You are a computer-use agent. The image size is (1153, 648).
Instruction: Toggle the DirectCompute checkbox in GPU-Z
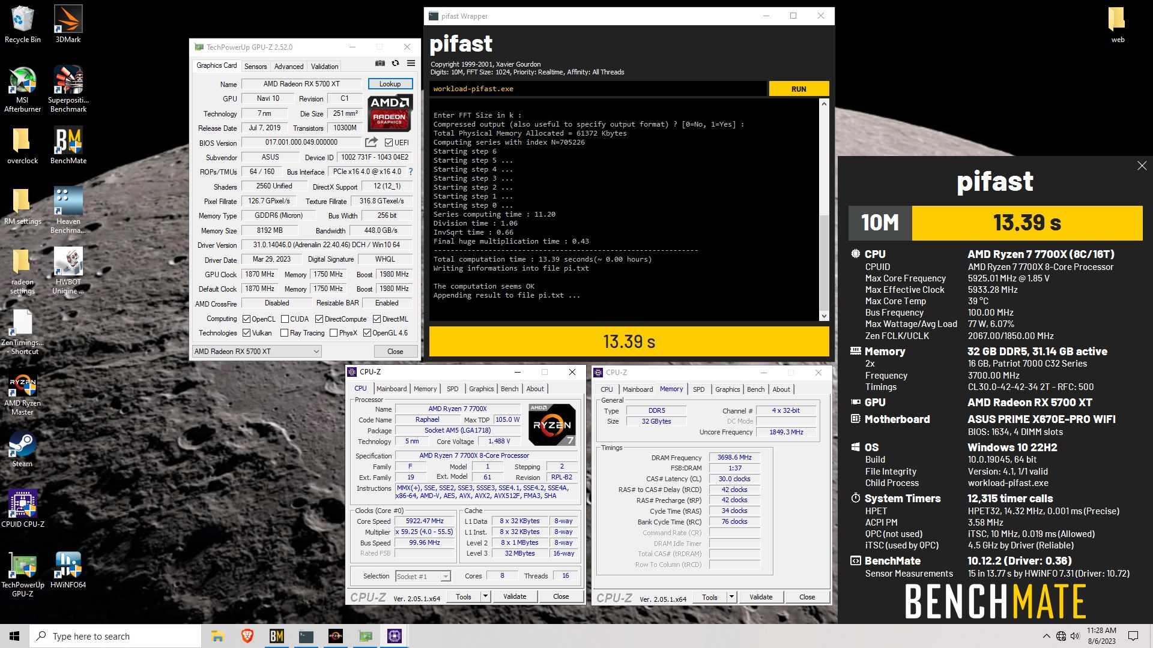pyautogui.click(x=319, y=319)
